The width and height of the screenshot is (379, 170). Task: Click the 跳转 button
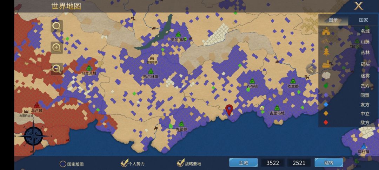pos(329,163)
